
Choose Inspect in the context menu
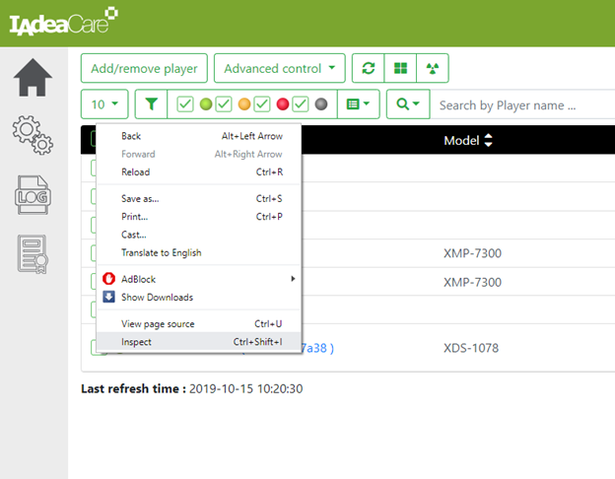point(199,342)
